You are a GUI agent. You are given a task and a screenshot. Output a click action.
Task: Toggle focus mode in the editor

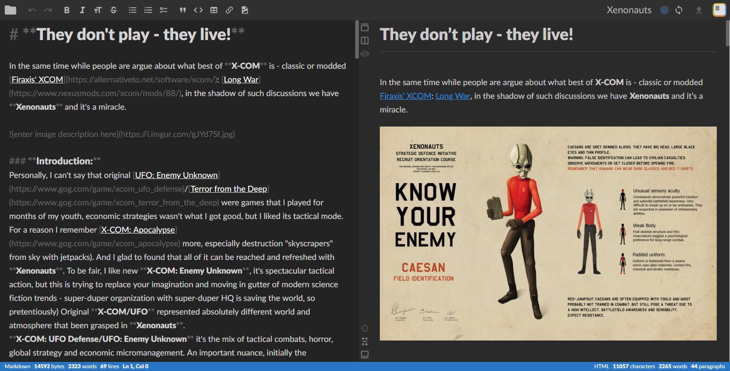[x=365, y=328]
